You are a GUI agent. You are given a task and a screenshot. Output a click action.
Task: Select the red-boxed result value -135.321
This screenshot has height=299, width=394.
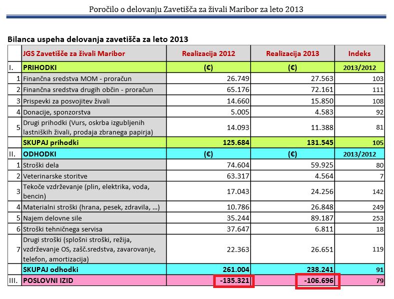pyautogui.click(x=234, y=281)
